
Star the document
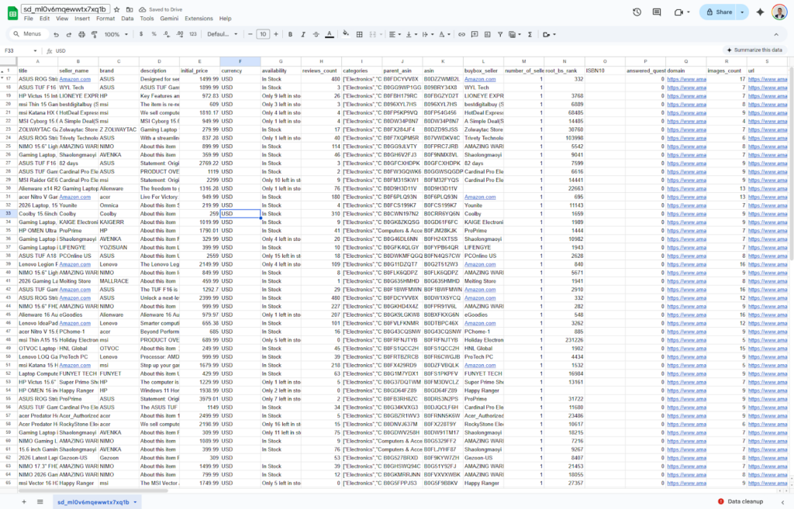pyautogui.click(x=117, y=9)
